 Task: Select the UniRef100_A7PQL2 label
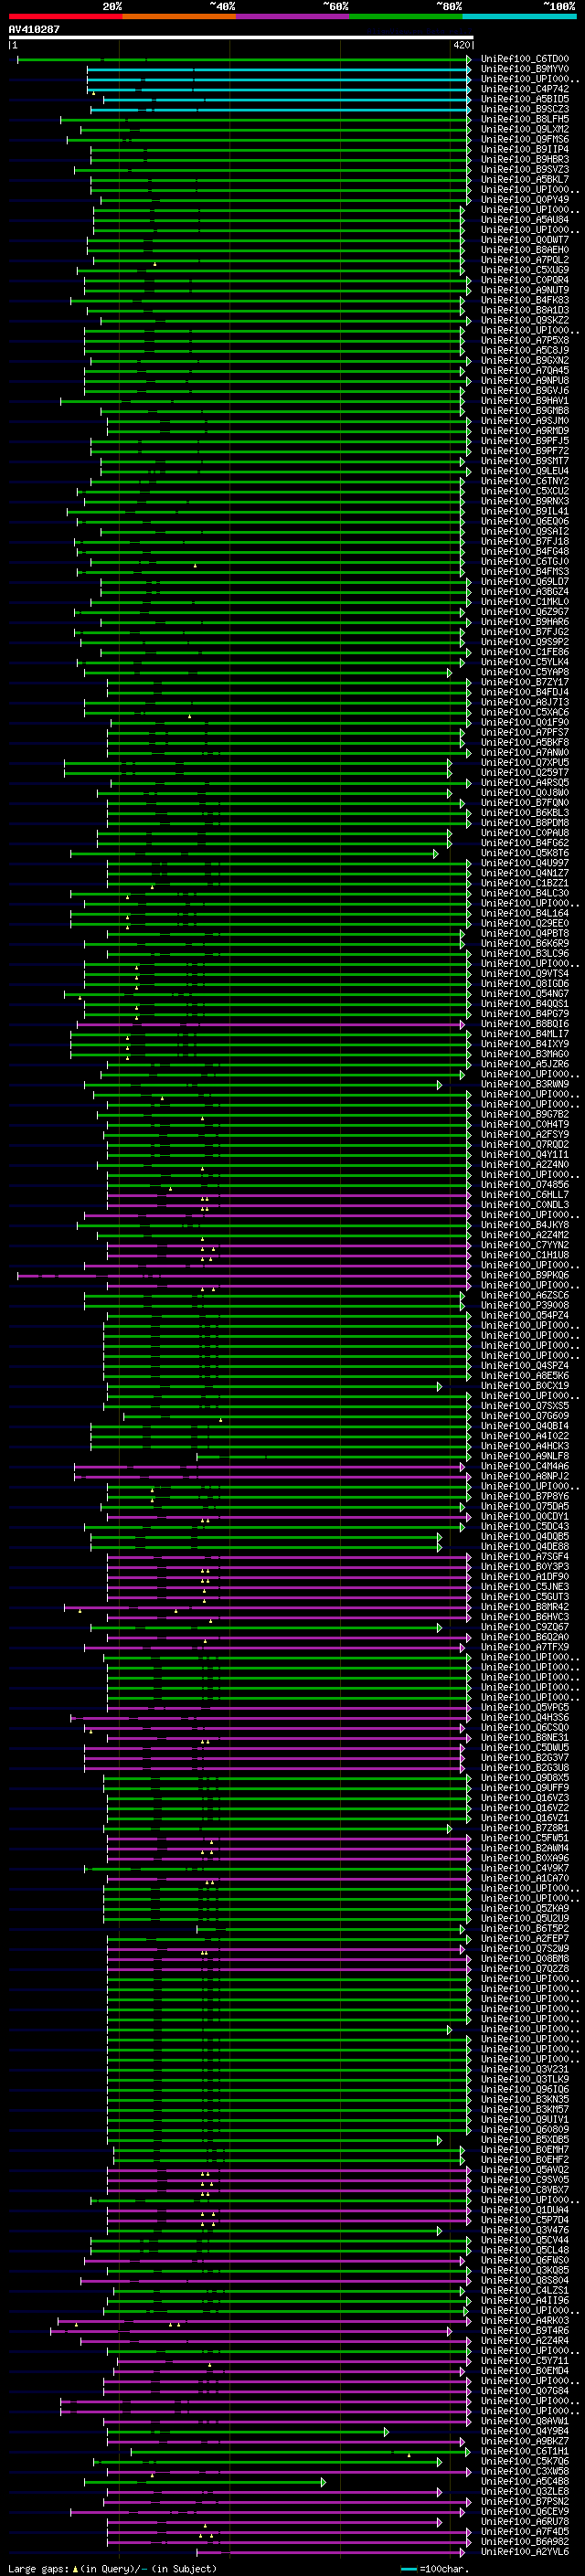525,260
